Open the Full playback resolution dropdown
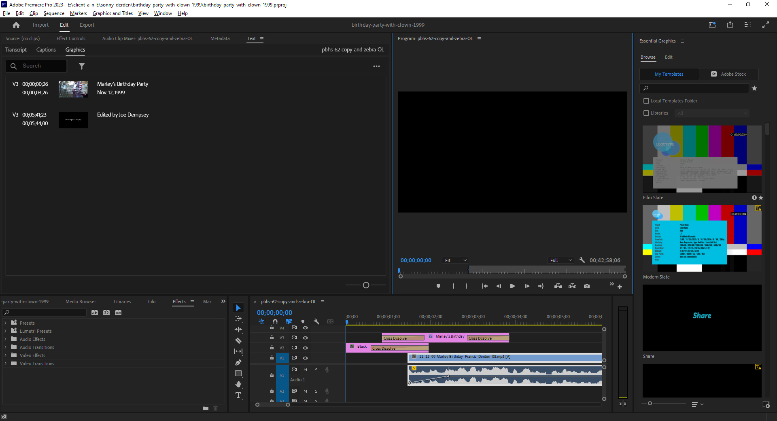 560,260
